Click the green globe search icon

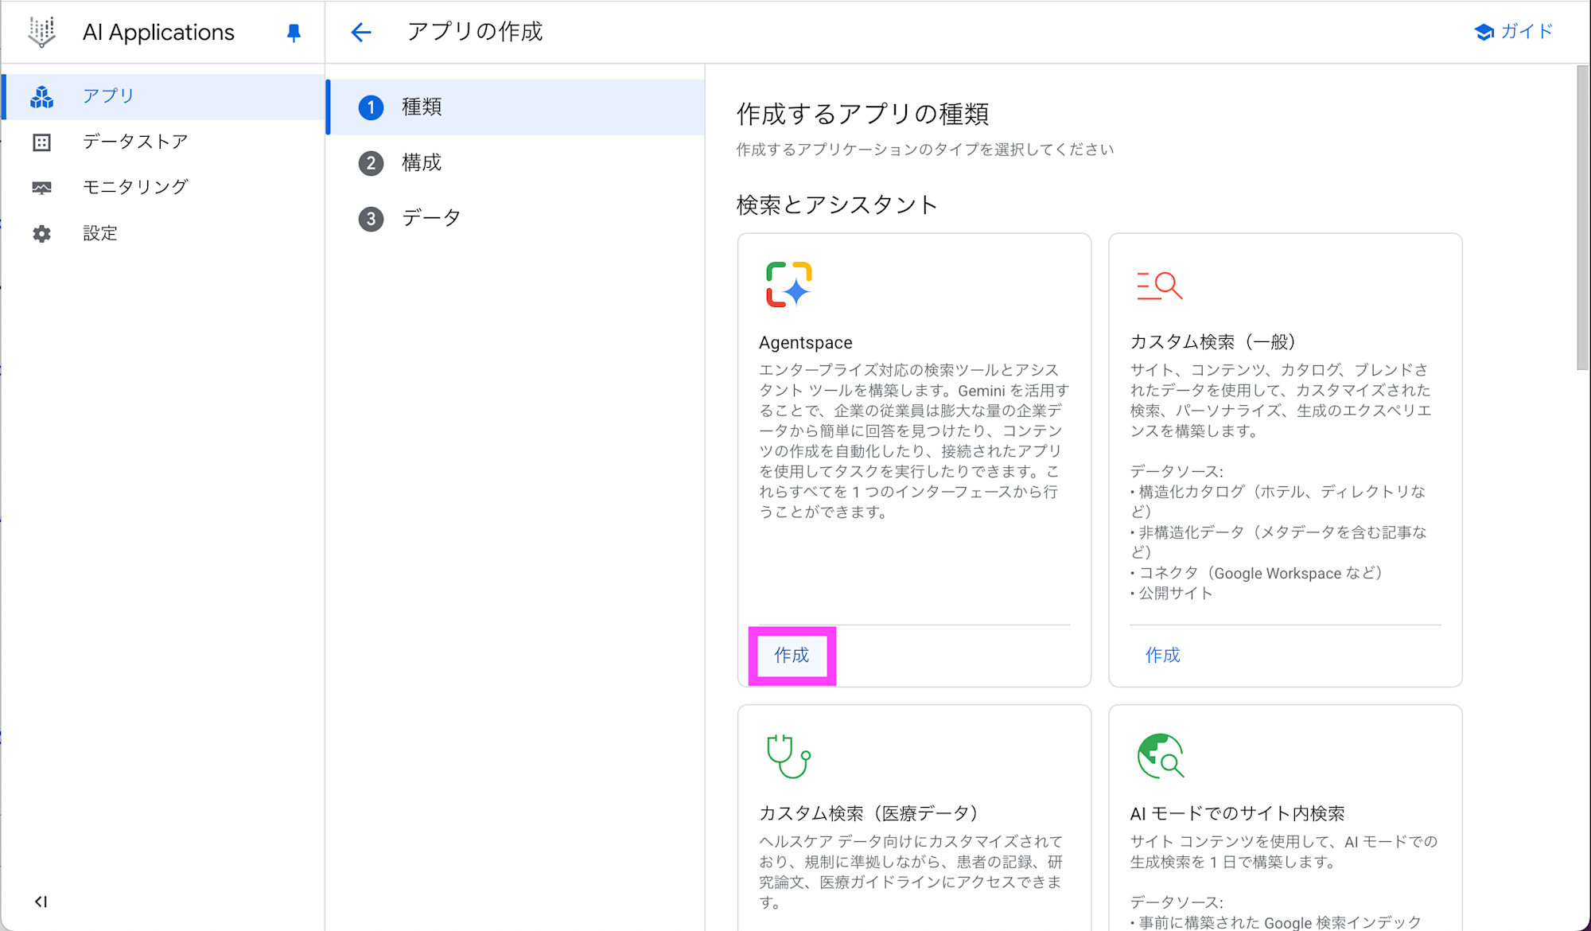pyautogui.click(x=1161, y=755)
